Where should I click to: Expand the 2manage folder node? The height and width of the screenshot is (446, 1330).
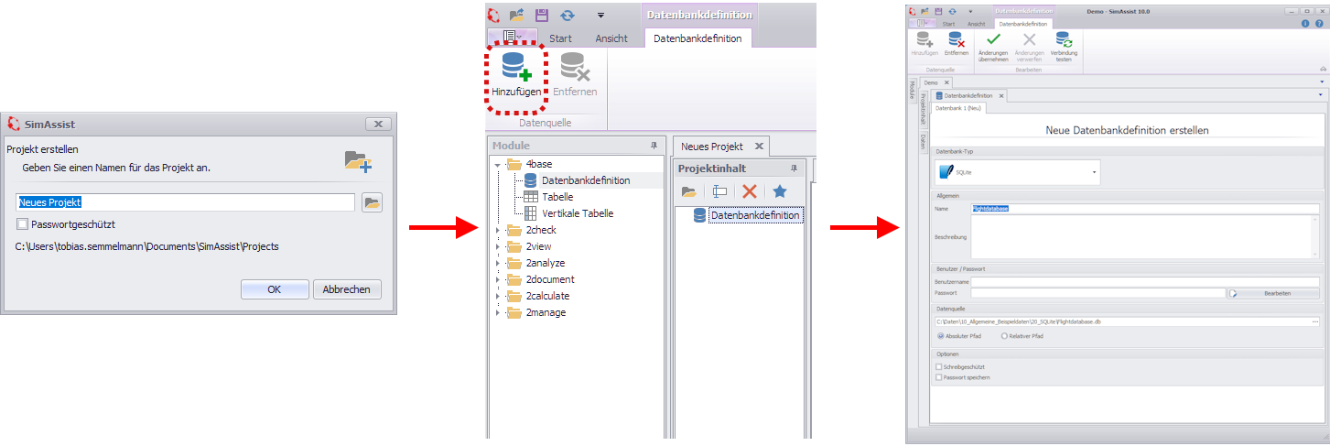(x=497, y=313)
